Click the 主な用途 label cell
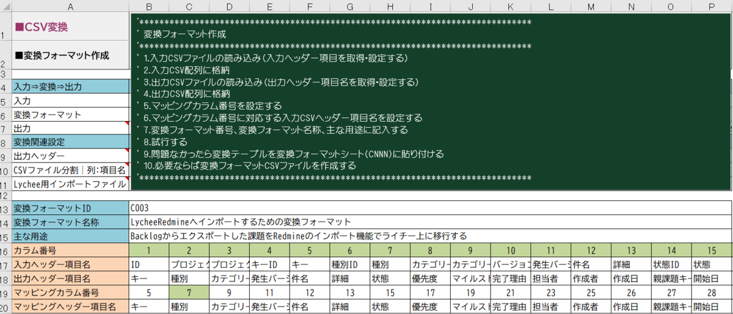 (70, 236)
